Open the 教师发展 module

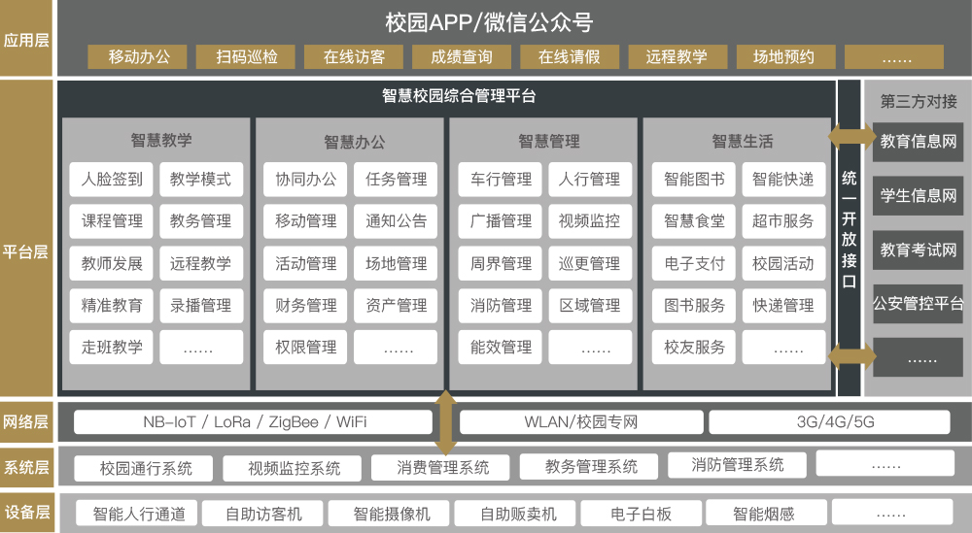pyautogui.click(x=111, y=263)
